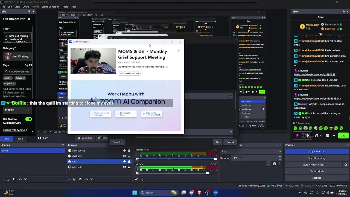Toggle visibility of pc screen source

(x=124, y=167)
